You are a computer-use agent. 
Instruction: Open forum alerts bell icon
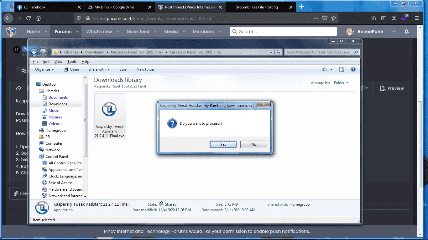[407, 32]
